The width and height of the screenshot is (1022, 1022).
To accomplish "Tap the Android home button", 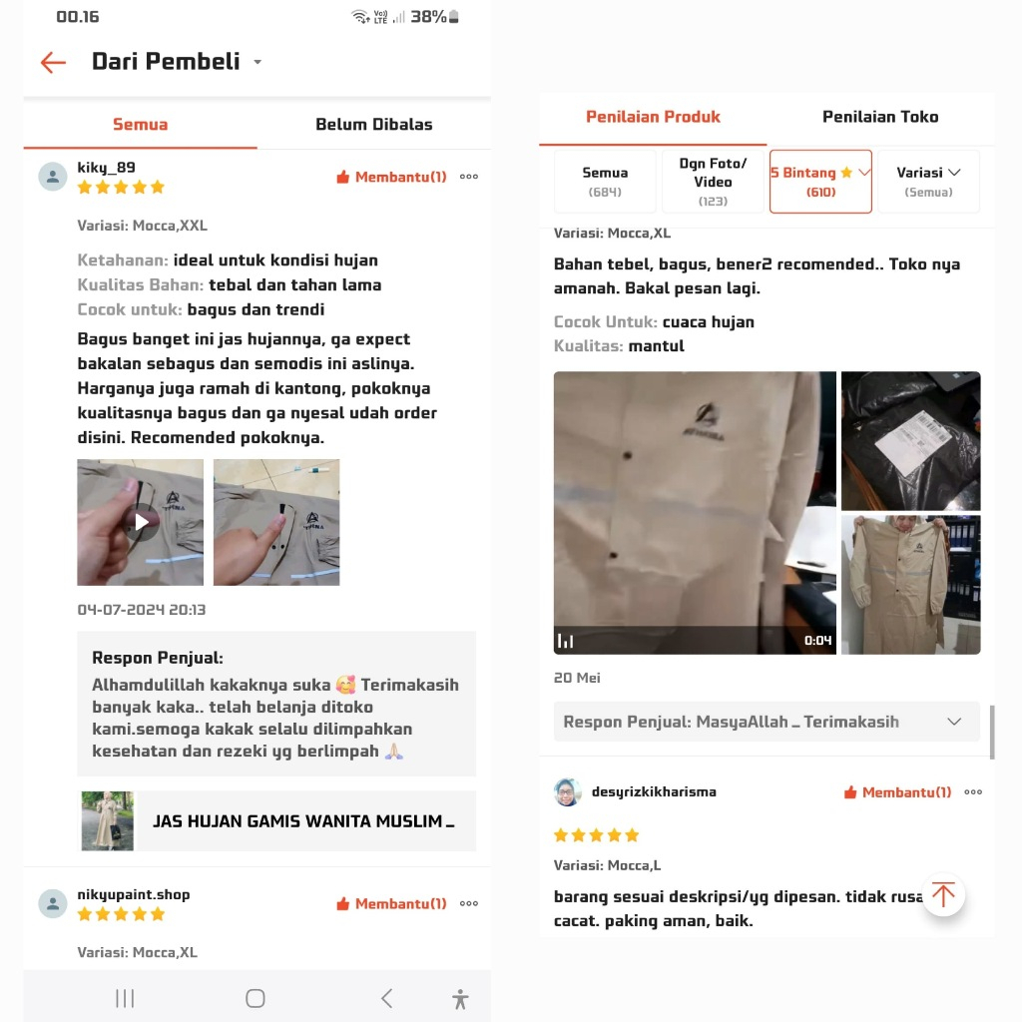I will click(x=255, y=998).
